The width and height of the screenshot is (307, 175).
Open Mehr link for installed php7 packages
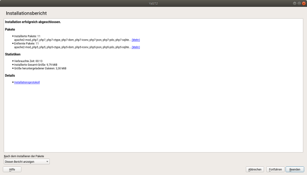click(x=136, y=40)
